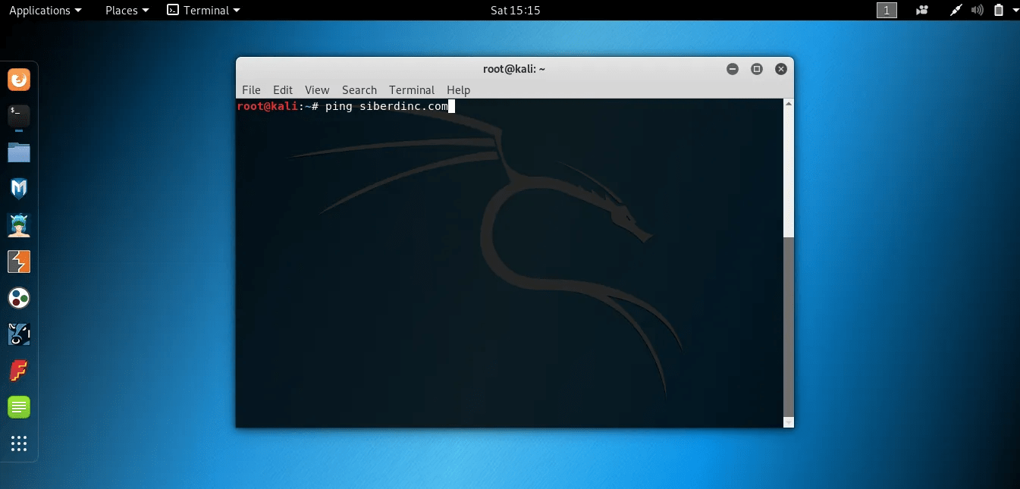
Task: Open the BeEF icon in dock
Action: [x=19, y=334]
